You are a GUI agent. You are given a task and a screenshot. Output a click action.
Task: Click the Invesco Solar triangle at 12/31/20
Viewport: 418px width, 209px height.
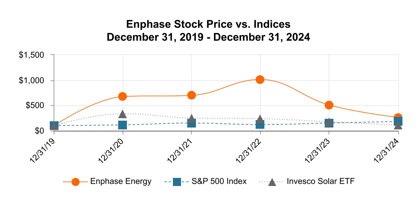click(x=123, y=114)
